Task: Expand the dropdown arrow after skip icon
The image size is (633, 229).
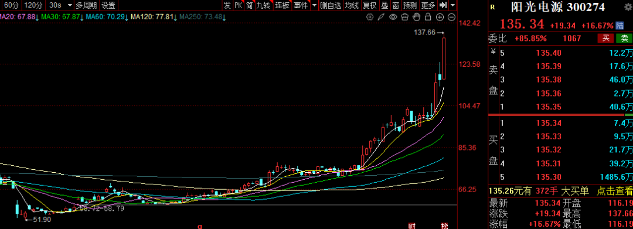Action: [x=452, y=5]
